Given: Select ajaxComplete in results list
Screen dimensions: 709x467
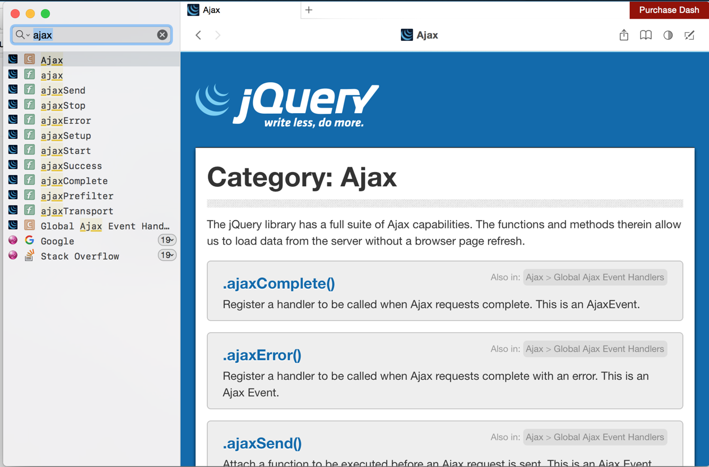Looking at the screenshot, I should (91, 181).
